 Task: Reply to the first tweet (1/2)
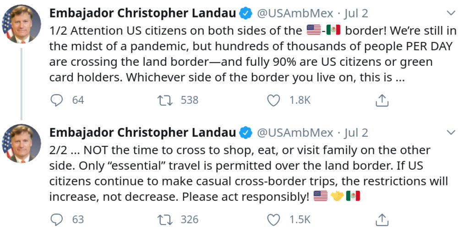click(56, 100)
